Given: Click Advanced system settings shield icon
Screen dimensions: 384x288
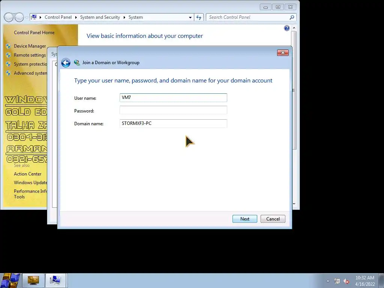Looking at the screenshot, I should pos(8,73).
